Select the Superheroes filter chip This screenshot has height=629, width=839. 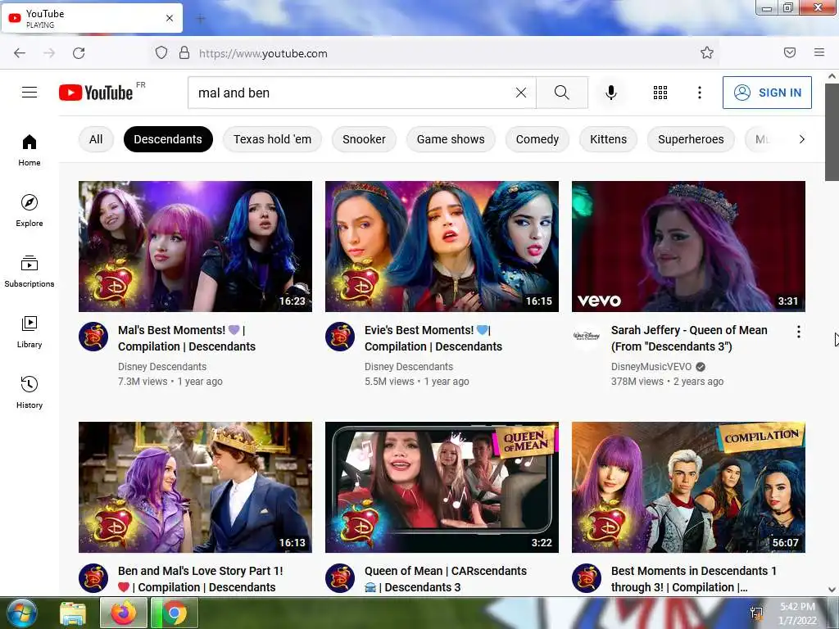tap(691, 139)
